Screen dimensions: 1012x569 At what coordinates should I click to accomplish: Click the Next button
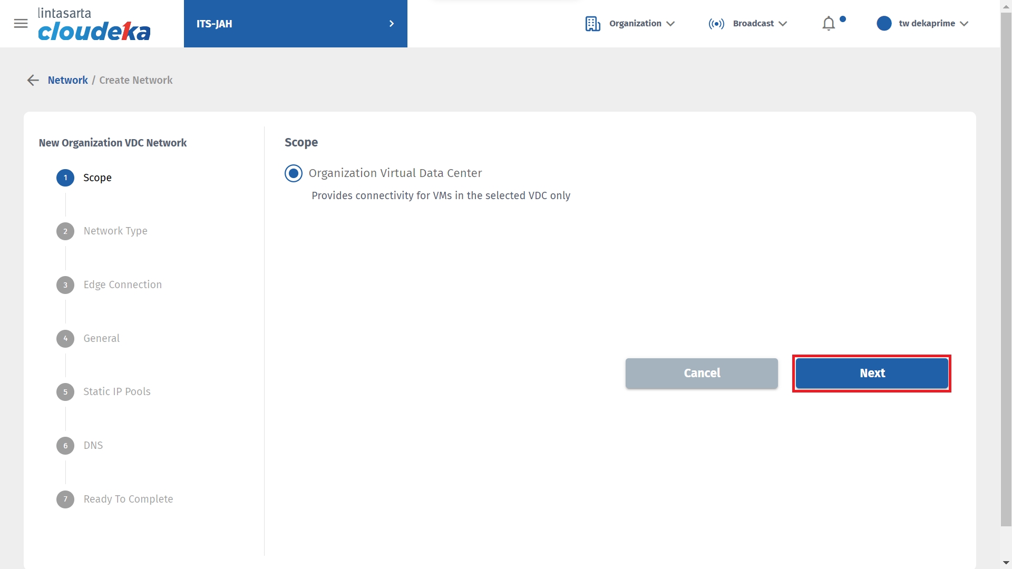pos(872,374)
